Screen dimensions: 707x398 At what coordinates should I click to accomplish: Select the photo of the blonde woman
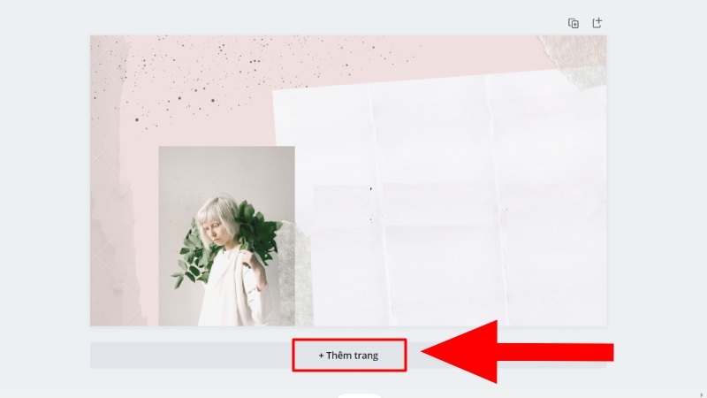[x=226, y=235]
